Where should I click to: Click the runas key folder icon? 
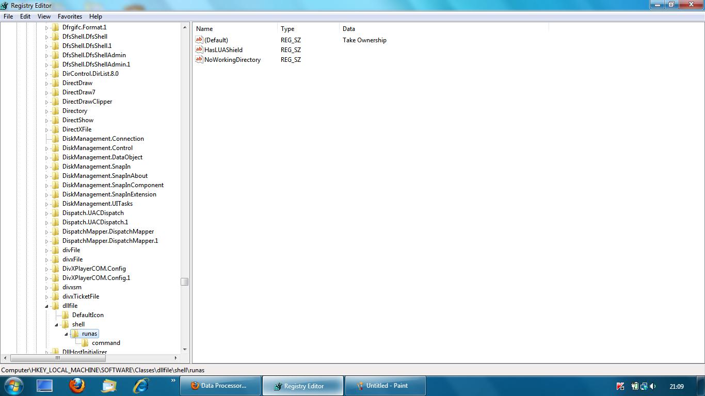coord(75,334)
